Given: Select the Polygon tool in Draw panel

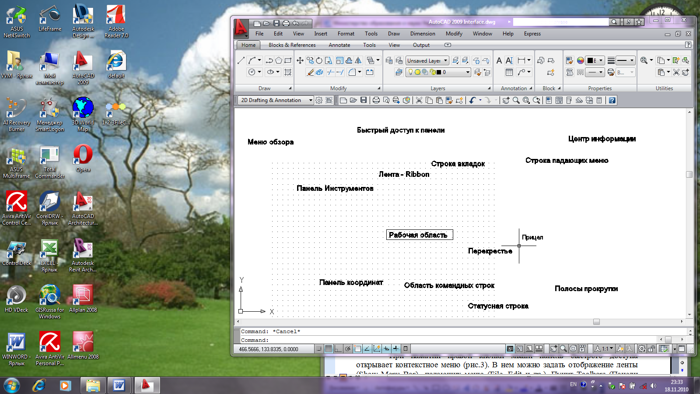Looking at the screenshot, I should tap(278, 60).
